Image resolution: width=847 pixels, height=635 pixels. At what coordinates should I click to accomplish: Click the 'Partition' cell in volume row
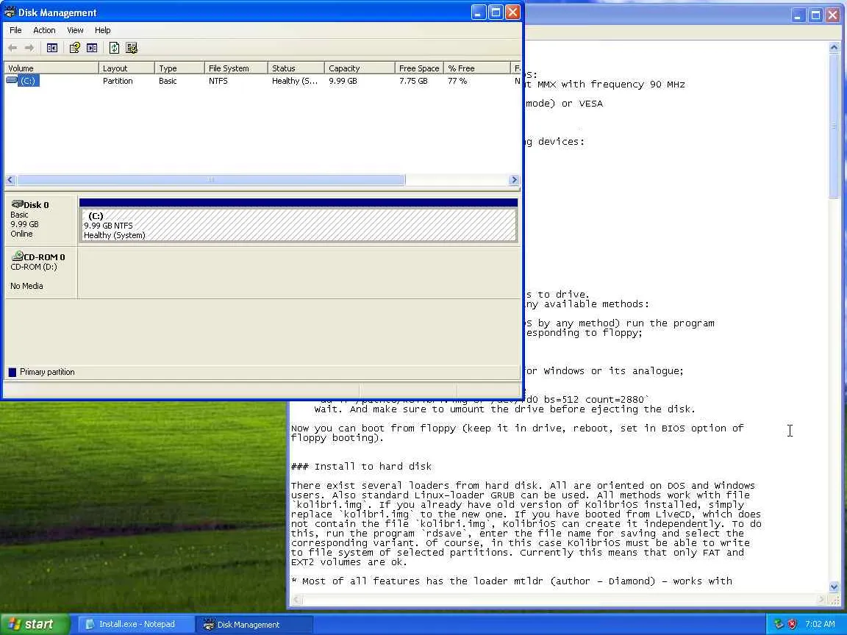118,81
